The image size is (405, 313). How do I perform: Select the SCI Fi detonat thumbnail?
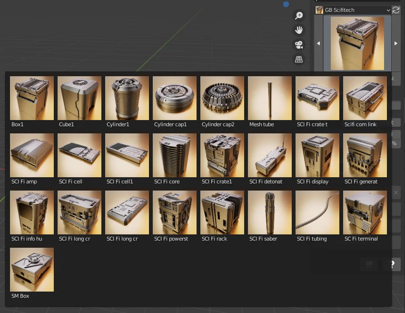tap(270, 155)
